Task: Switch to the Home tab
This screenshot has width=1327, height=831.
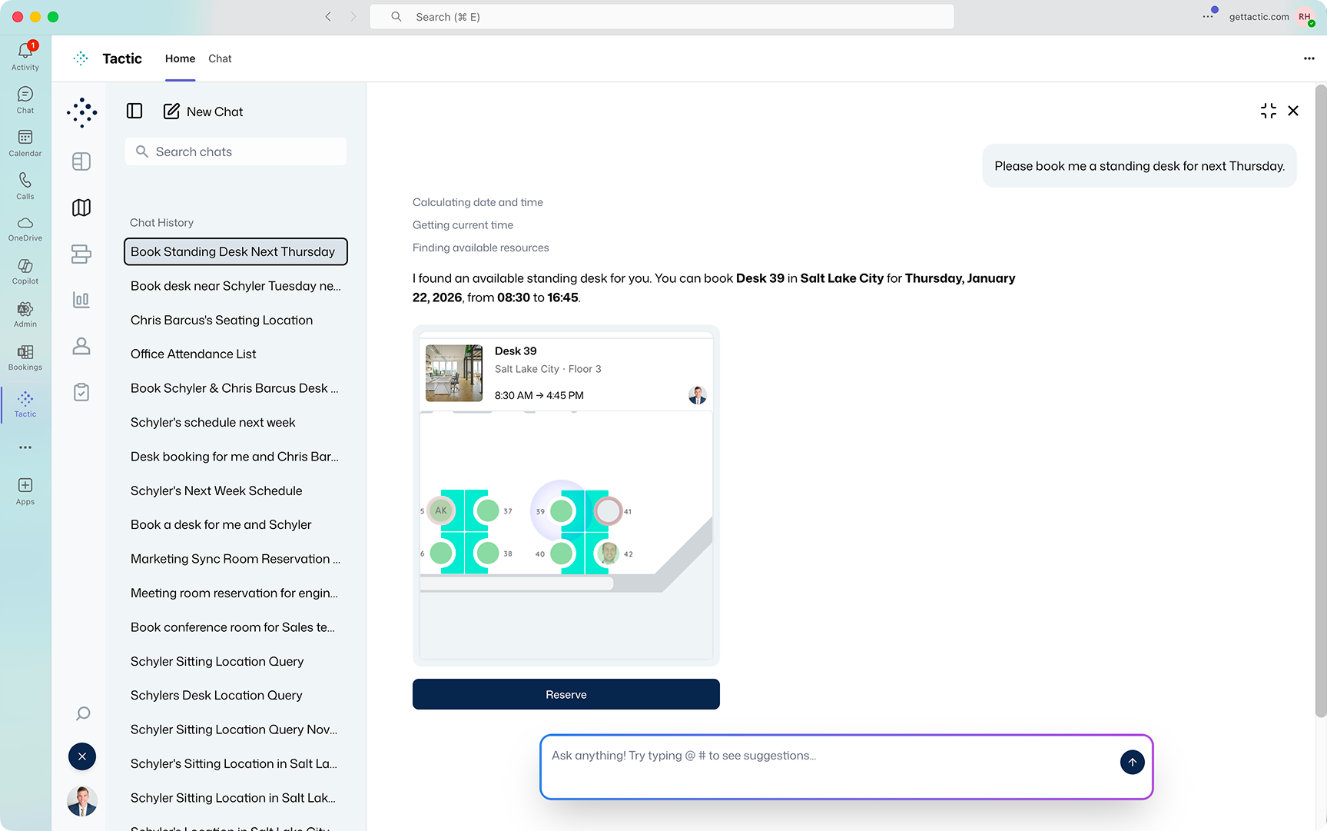Action: coord(180,58)
